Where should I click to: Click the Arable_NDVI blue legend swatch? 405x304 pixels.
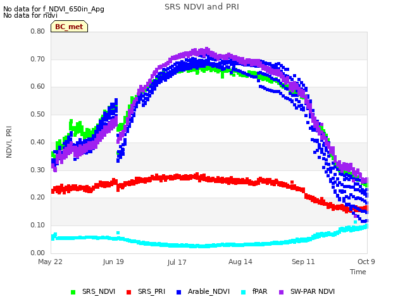click(178, 293)
